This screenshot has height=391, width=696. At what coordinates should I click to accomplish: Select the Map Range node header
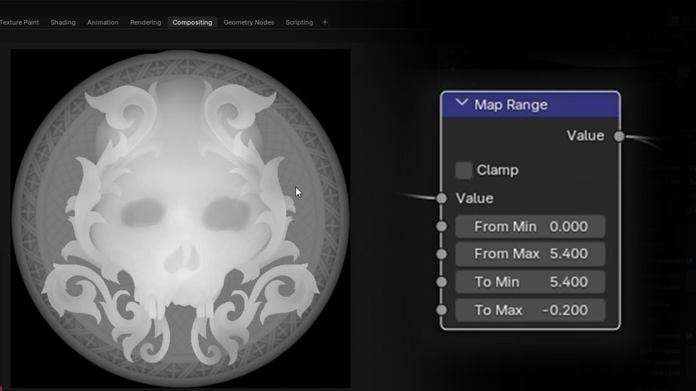[x=530, y=104]
